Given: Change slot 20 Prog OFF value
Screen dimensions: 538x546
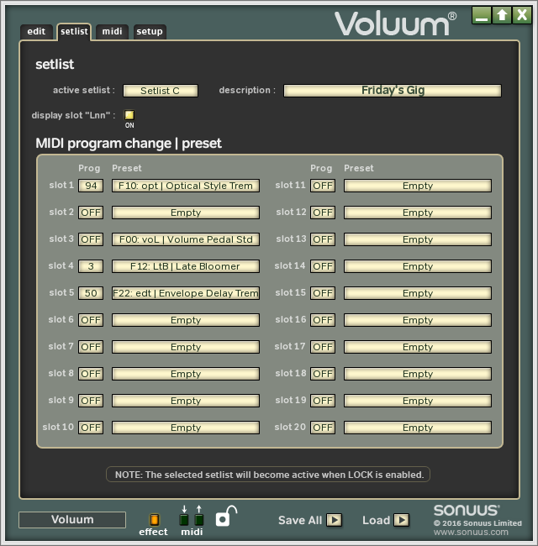Looking at the screenshot, I should [323, 428].
